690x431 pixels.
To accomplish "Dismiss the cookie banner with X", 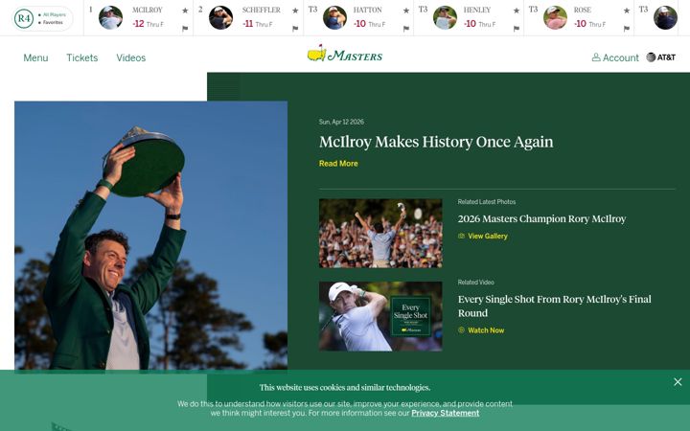I will pyautogui.click(x=678, y=382).
